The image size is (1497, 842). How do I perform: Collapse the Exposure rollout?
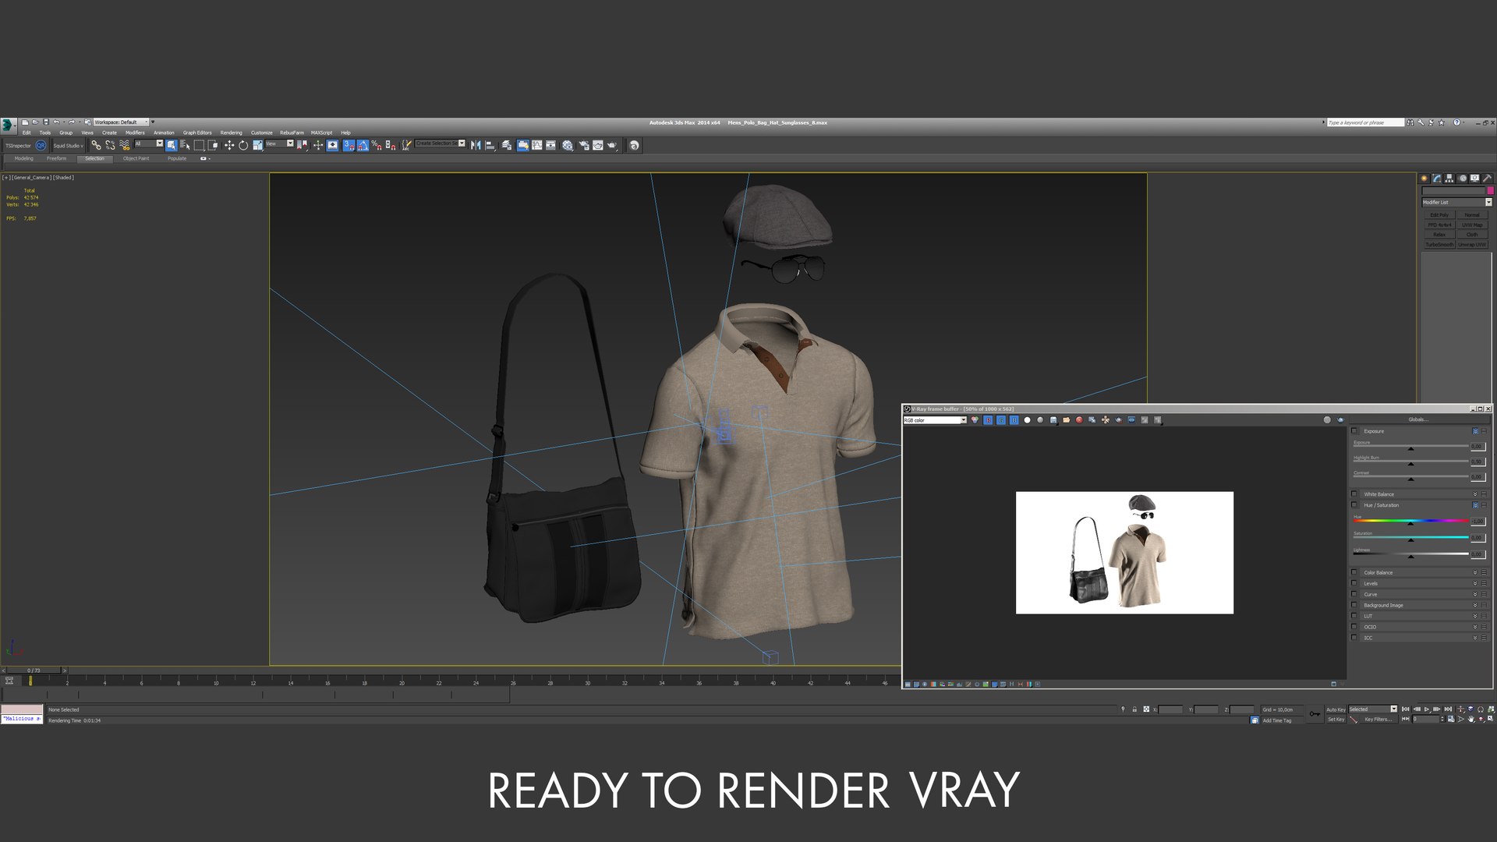pyautogui.click(x=1475, y=431)
